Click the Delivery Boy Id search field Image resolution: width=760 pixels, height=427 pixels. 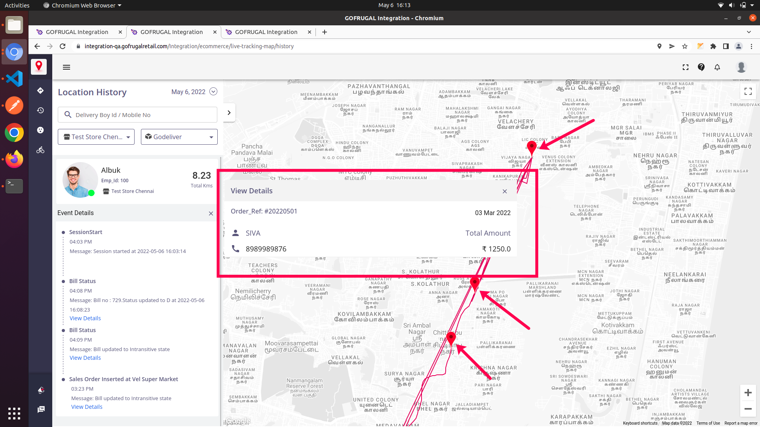(x=137, y=115)
